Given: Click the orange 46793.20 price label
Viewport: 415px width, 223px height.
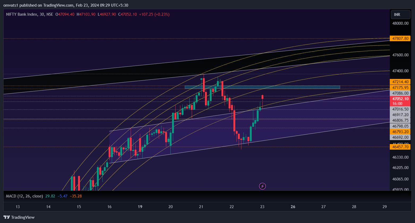Looking at the screenshot, I should (x=400, y=132).
